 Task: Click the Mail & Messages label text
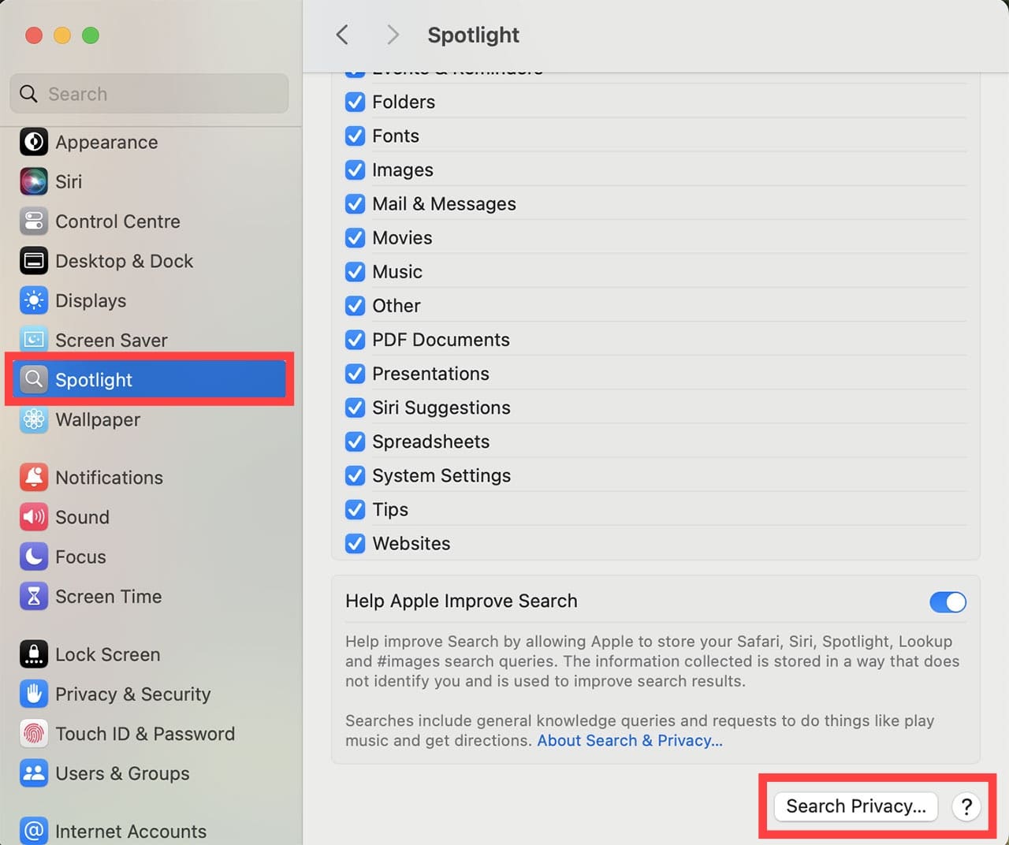coord(444,204)
